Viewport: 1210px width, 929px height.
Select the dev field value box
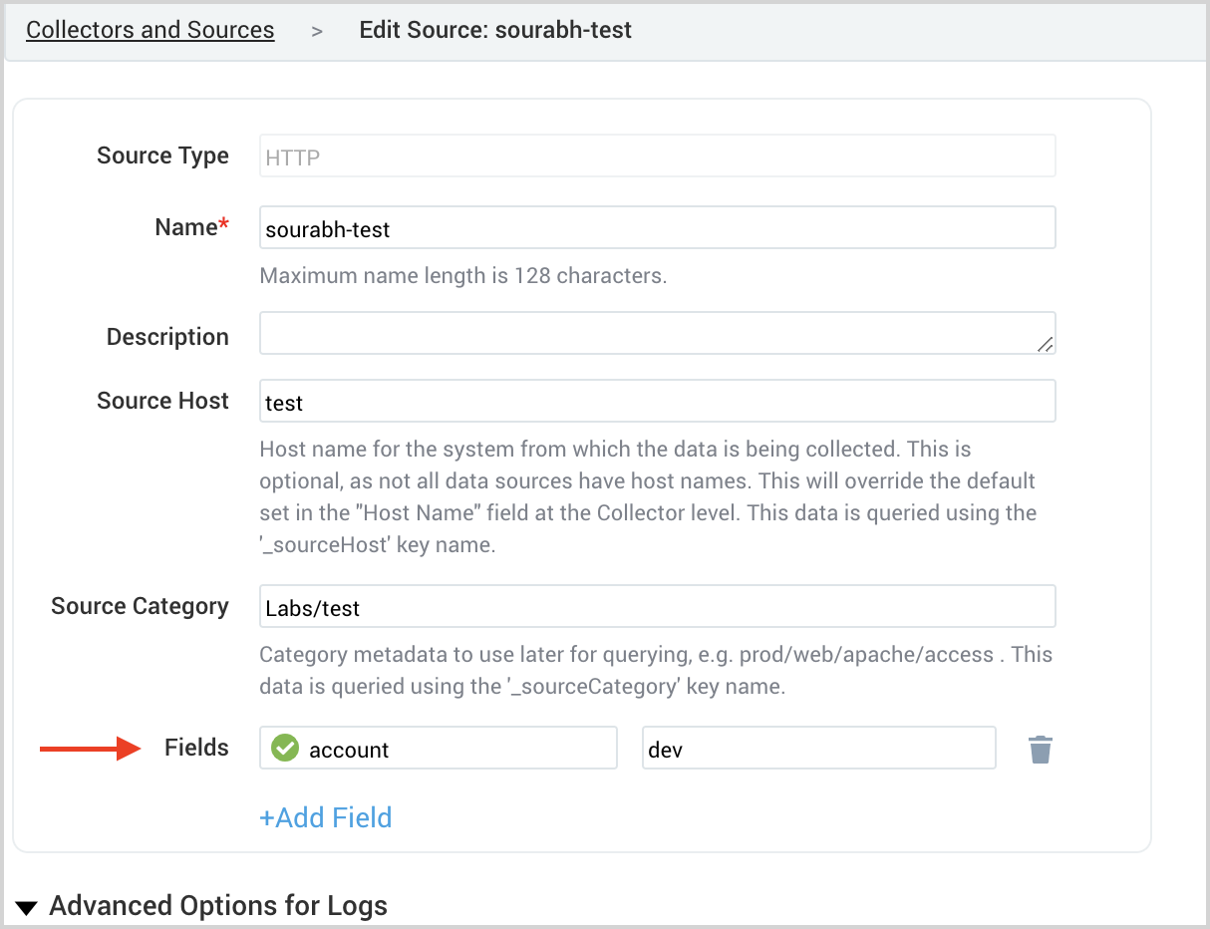818,748
